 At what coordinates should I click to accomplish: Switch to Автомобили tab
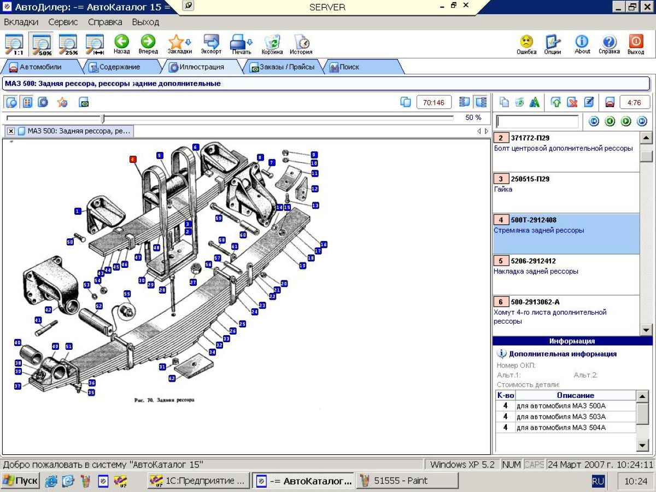41,67
